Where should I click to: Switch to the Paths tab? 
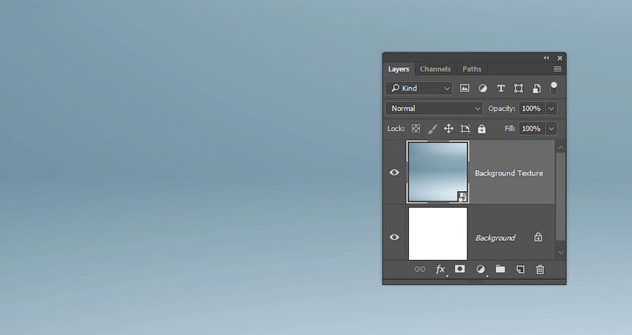(472, 69)
